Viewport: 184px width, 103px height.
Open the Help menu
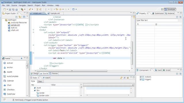tap(57, 5)
